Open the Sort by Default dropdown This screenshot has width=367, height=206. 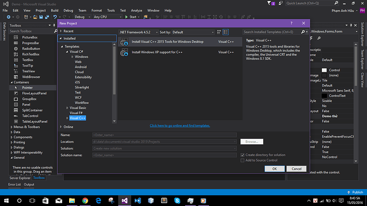(x=193, y=32)
